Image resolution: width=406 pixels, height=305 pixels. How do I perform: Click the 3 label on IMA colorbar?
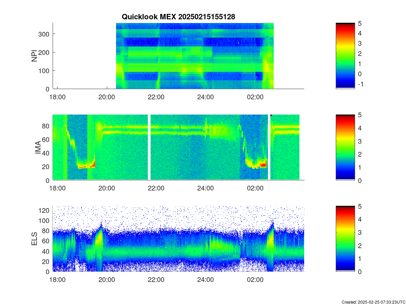360,141
